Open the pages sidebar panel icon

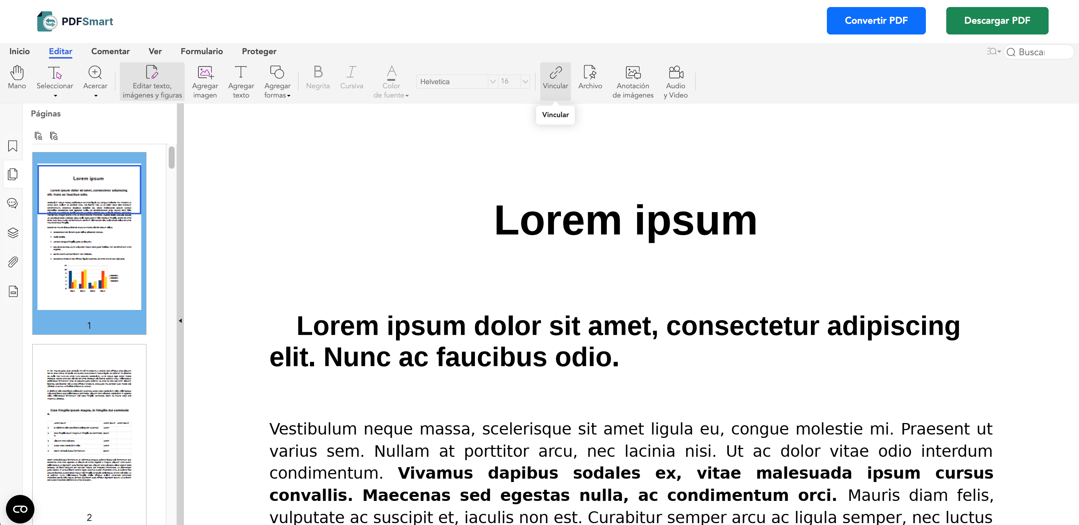click(x=13, y=174)
